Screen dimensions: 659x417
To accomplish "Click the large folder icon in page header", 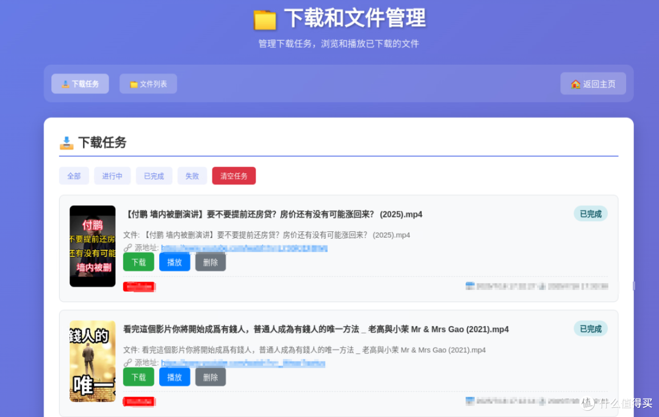I will tap(265, 20).
